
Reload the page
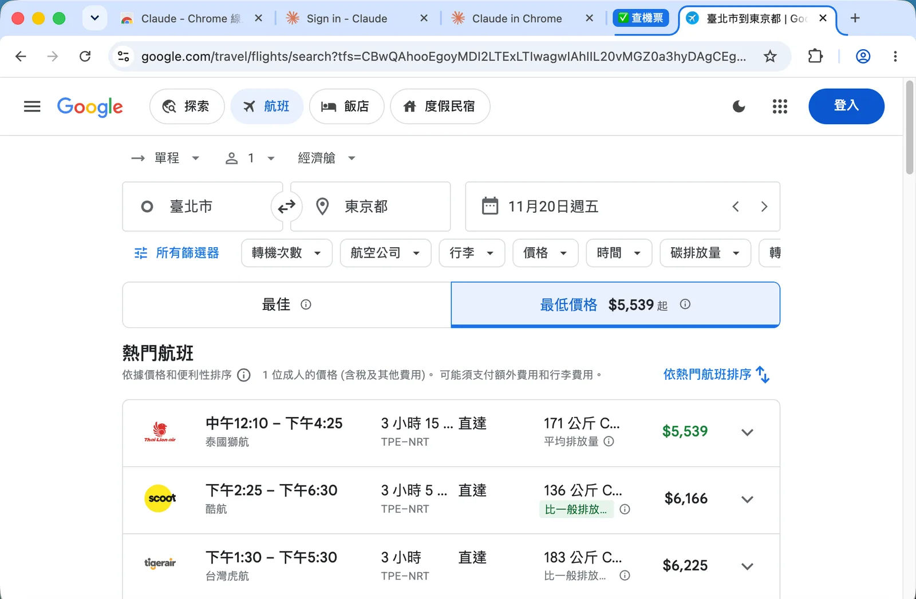click(x=85, y=56)
